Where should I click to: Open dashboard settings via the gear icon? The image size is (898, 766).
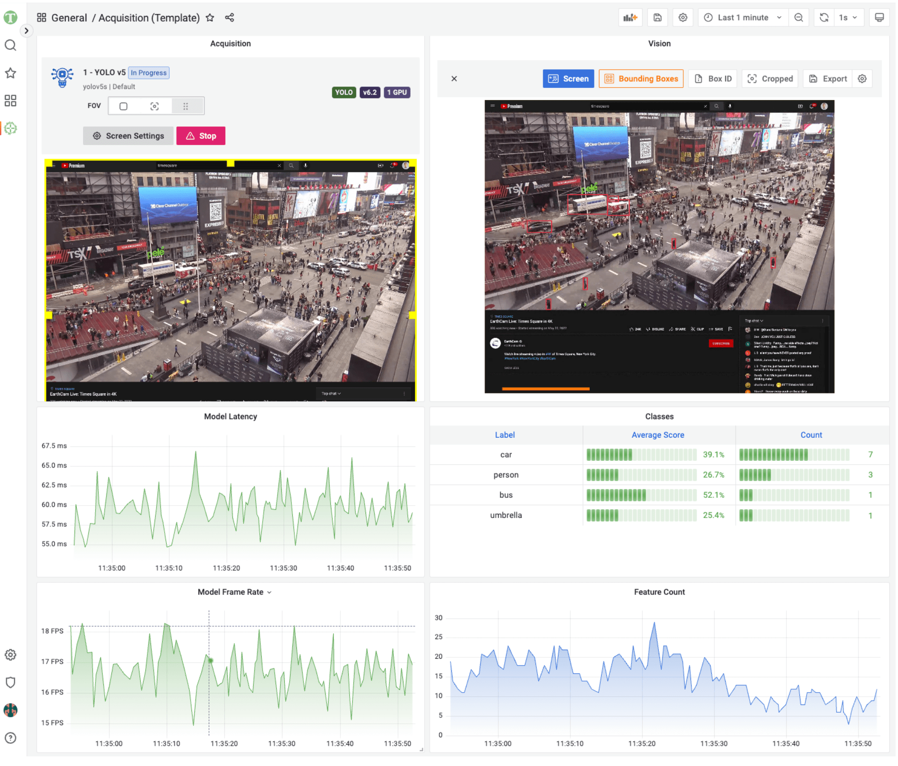click(682, 17)
